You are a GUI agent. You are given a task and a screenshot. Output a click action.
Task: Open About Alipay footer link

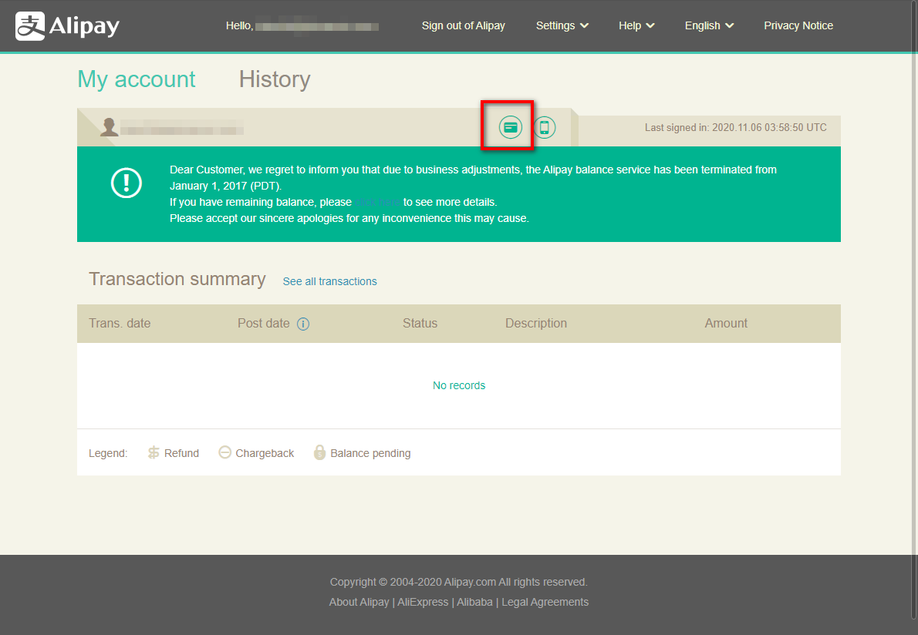coord(359,603)
